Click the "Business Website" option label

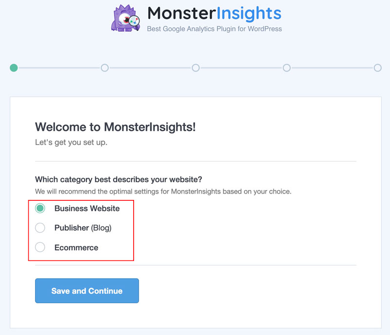click(x=87, y=208)
